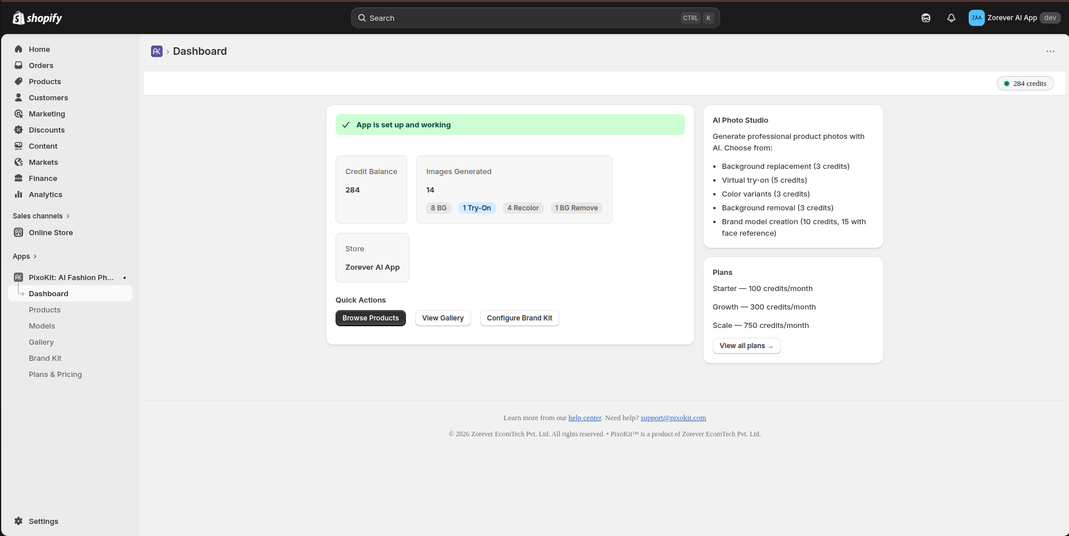1069x536 pixels.
Task: Click the Online Store icon
Action: (x=18, y=232)
